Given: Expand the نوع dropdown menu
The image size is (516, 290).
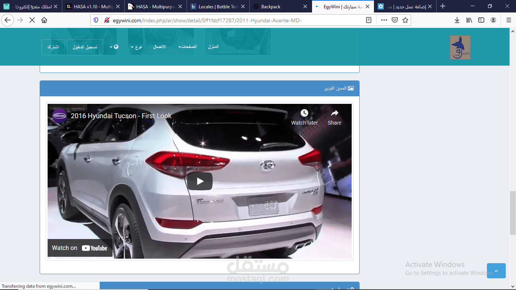Looking at the screenshot, I should pyautogui.click(x=137, y=47).
